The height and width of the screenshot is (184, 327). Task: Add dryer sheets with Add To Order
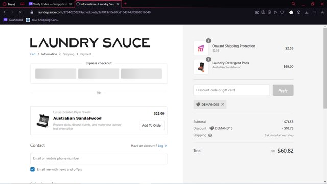click(x=152, y=125)
